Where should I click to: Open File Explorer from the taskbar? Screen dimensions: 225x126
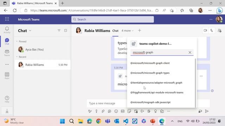tap(81, 121)
